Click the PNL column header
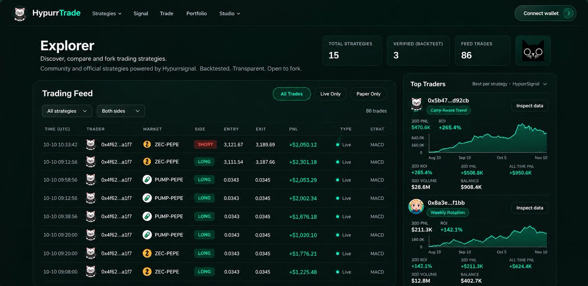 tap(293, 129)
